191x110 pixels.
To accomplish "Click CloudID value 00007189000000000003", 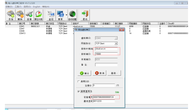I will click(178, 33).
